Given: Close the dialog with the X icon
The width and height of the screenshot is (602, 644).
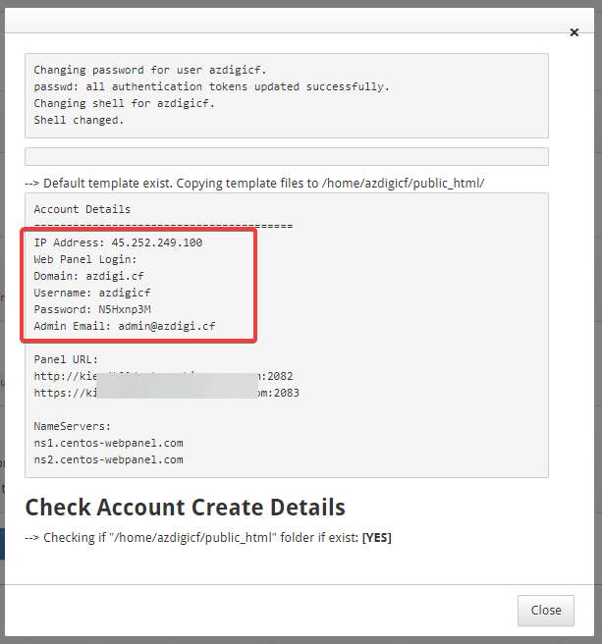Looking at the screenshot, I should coord(575,32).
